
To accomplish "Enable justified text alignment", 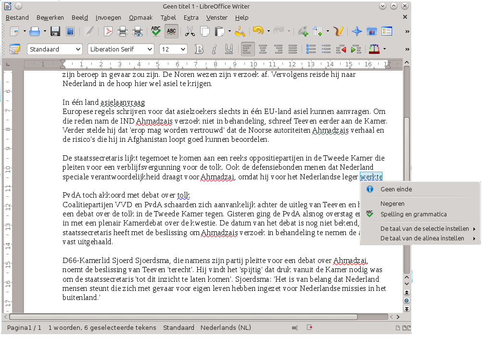I will pos(292,49).
